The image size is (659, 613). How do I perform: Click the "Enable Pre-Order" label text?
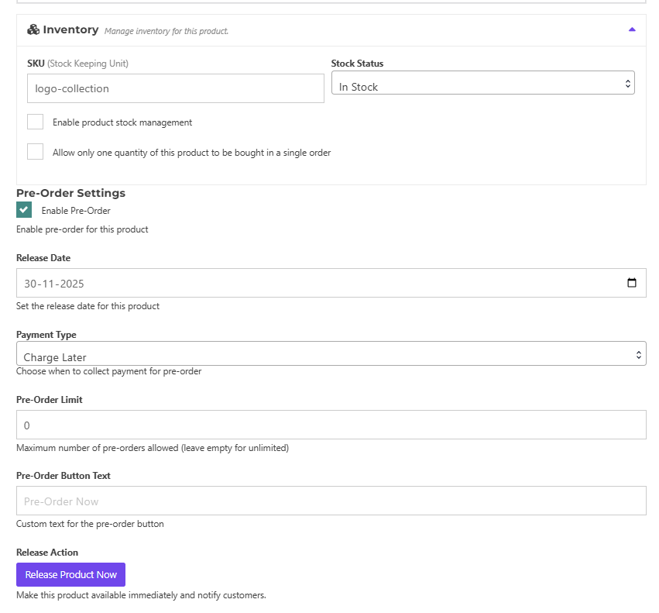(76, 211)
